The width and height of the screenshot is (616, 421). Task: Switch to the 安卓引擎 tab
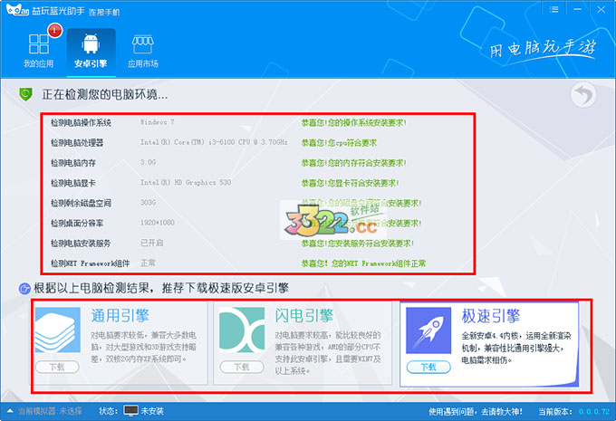click(91, 53)
